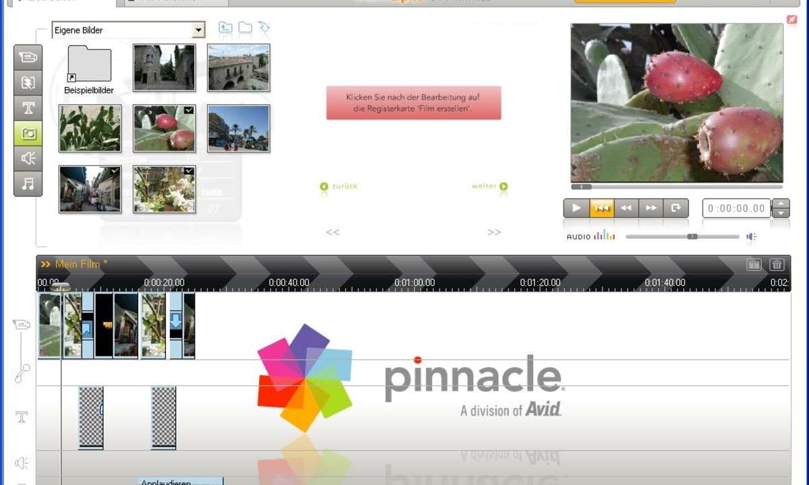Select the photos album tab
Image resolution: width=809 pixels, height=485 pixels.
pyautogui.click(x=28, y=133)
